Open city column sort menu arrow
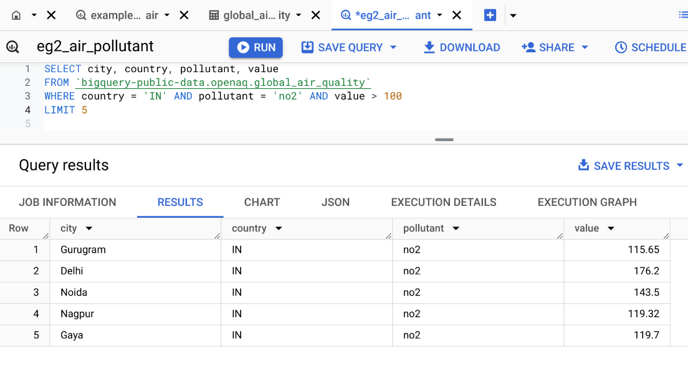The image size is (688, 367). [89, 229]
